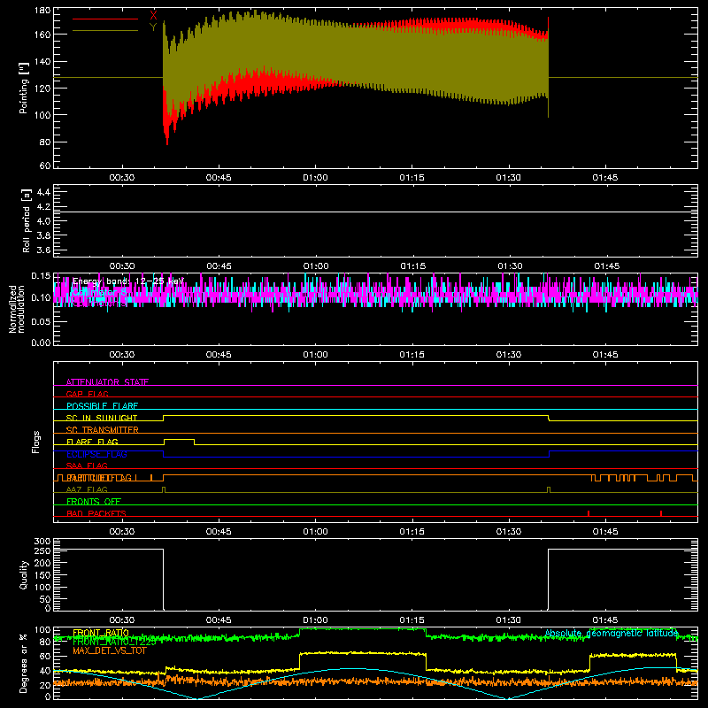Click the Roll period axis title

pos(26,221)
